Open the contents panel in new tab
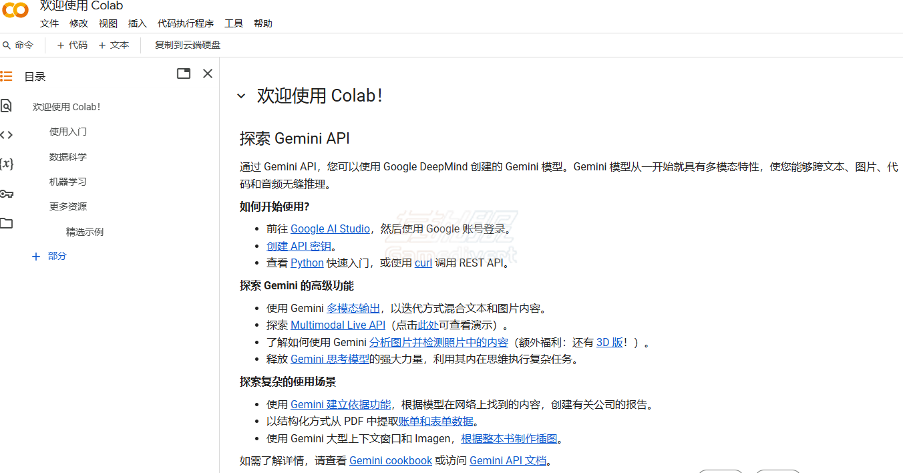This screenshot has width=903, height=473. point(184,73)
